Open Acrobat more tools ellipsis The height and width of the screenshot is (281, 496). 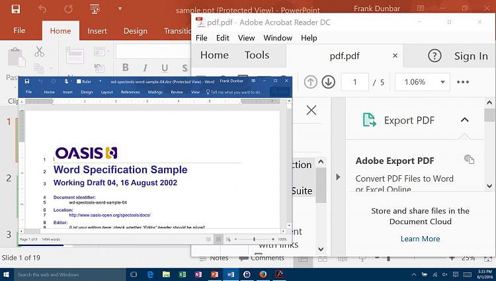[x=463, y=82]
